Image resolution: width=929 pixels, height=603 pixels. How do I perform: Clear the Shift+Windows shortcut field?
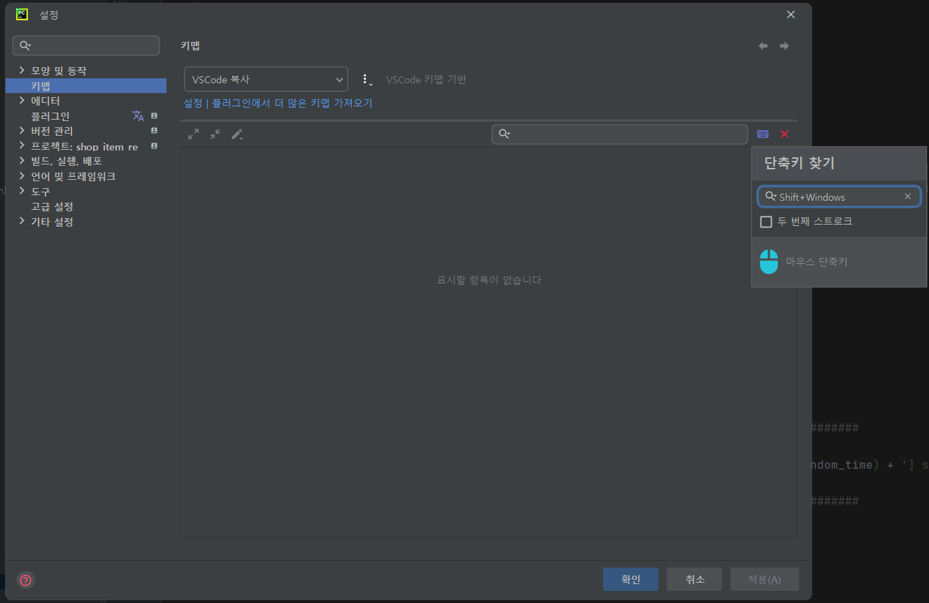[907, 197]
